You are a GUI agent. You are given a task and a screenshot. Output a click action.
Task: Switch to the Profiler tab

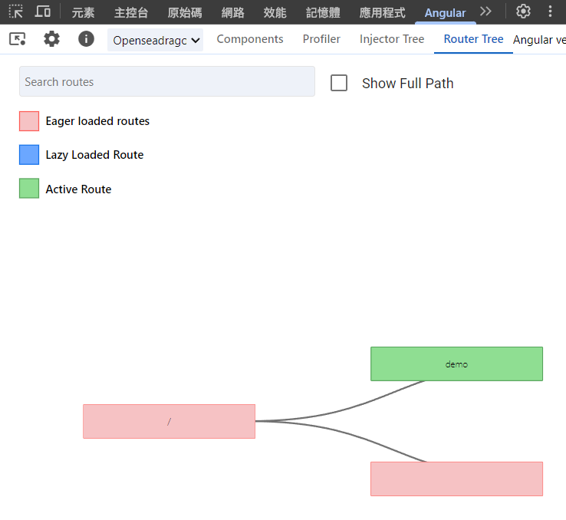tap(321, 39)
